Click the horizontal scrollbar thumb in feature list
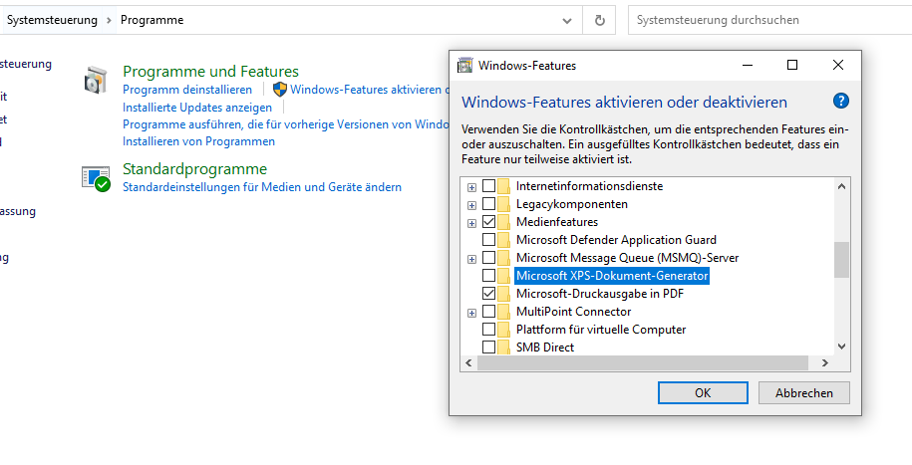 [x=643, y=362]
